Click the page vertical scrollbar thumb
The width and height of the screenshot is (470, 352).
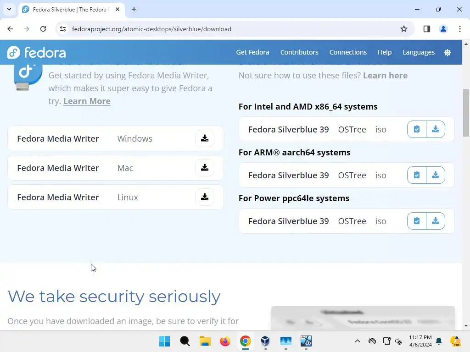coord(466,113)
